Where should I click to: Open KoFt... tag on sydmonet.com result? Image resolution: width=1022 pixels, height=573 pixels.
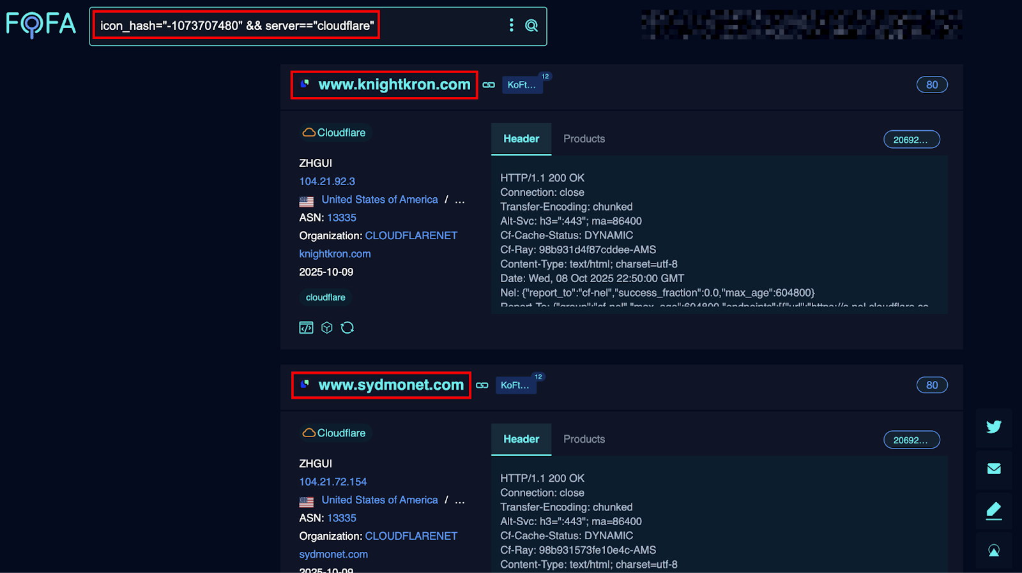(515, 385)
